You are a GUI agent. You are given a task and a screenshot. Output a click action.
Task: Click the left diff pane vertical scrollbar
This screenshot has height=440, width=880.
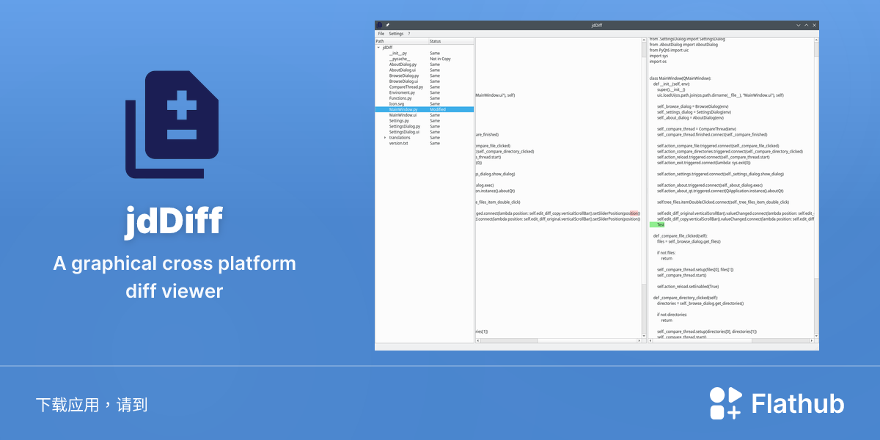click(643, 188)
